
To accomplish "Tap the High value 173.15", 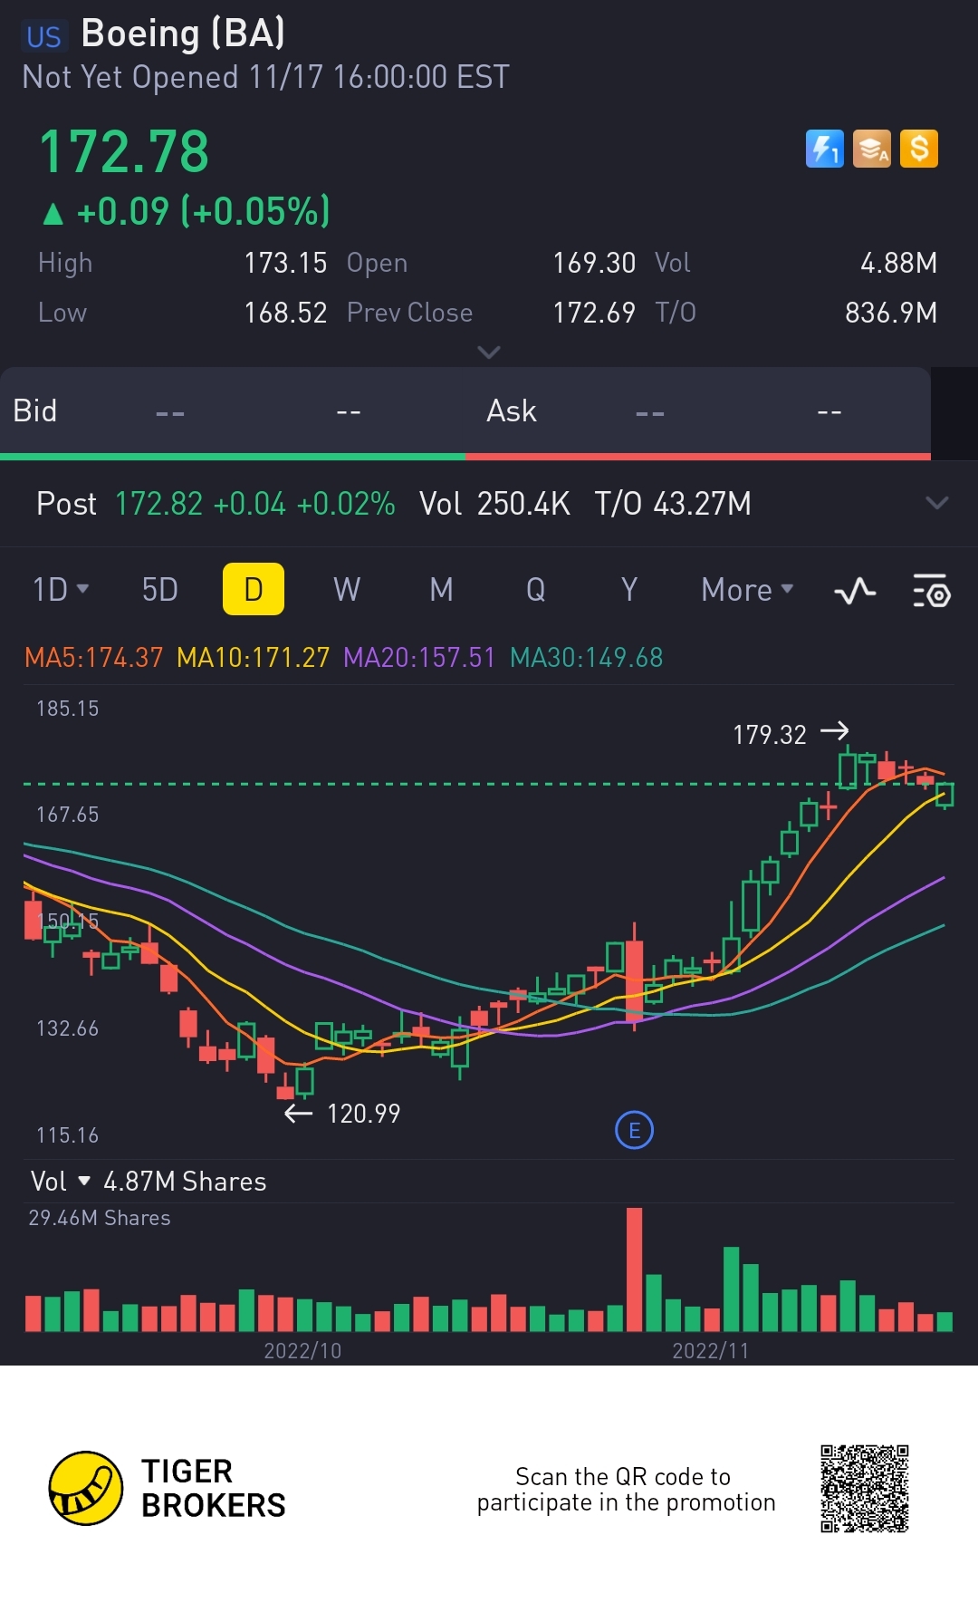I will point(285,263).
